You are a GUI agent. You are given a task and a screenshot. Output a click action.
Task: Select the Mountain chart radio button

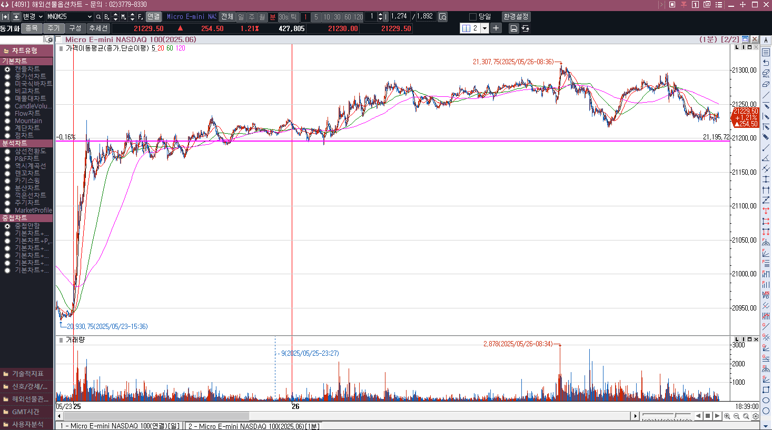click(x=7, y=121)
